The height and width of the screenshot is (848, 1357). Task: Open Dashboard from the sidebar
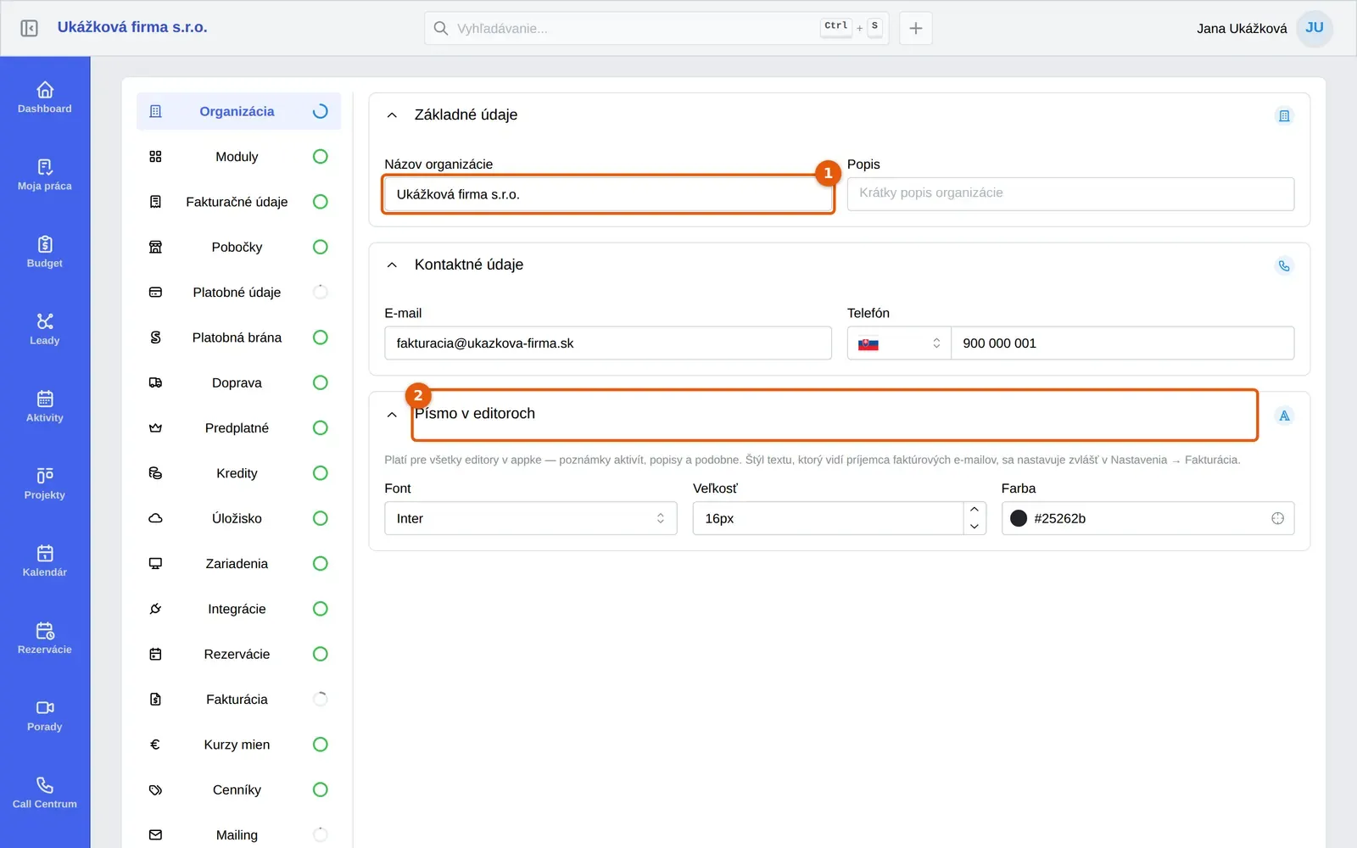45,98
